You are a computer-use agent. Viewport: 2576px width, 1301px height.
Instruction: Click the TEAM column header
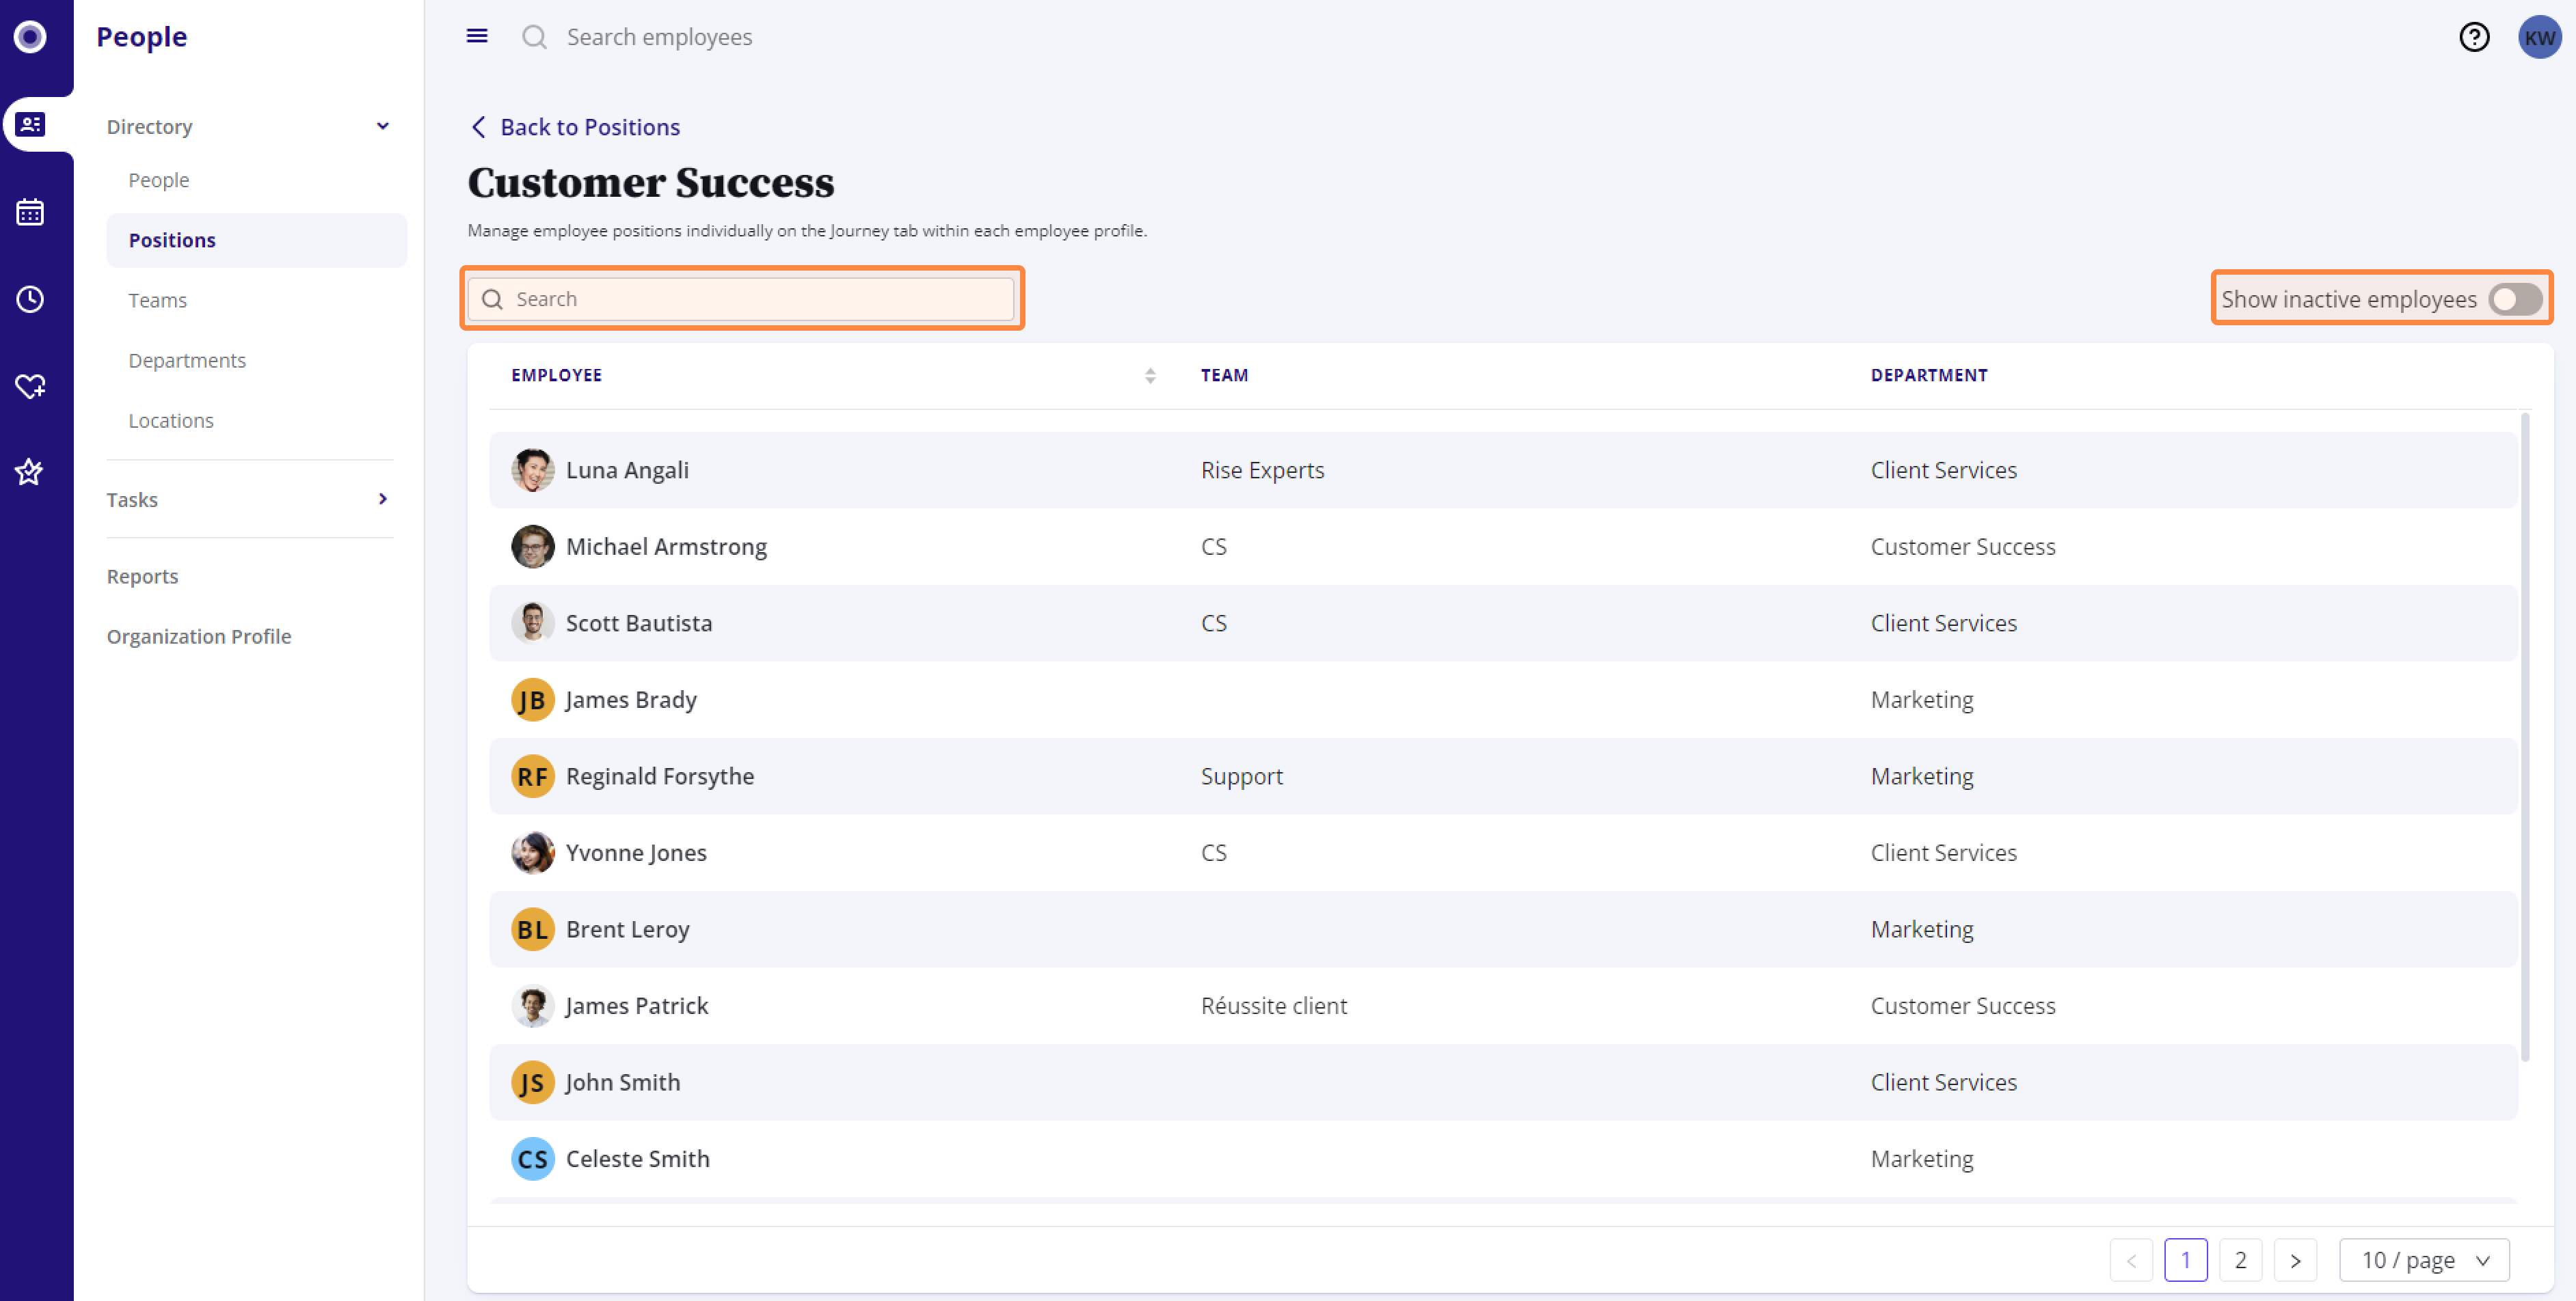click(x=1224, y=376)
